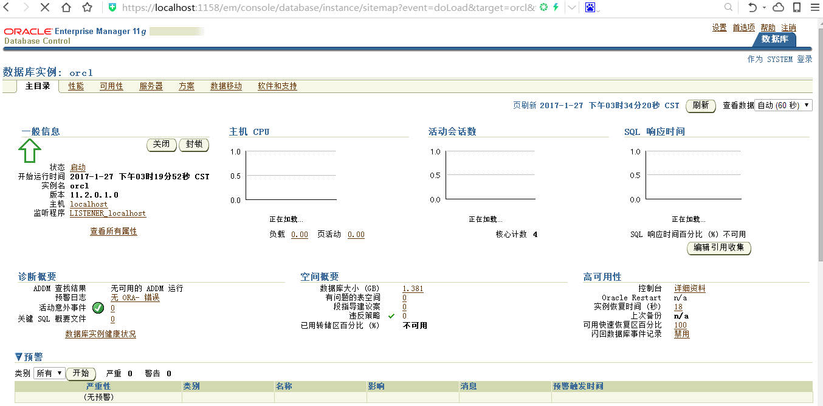Click the green aperture icon in address bar
Viewport: 823px width, 406px height.
click(544, 7)
